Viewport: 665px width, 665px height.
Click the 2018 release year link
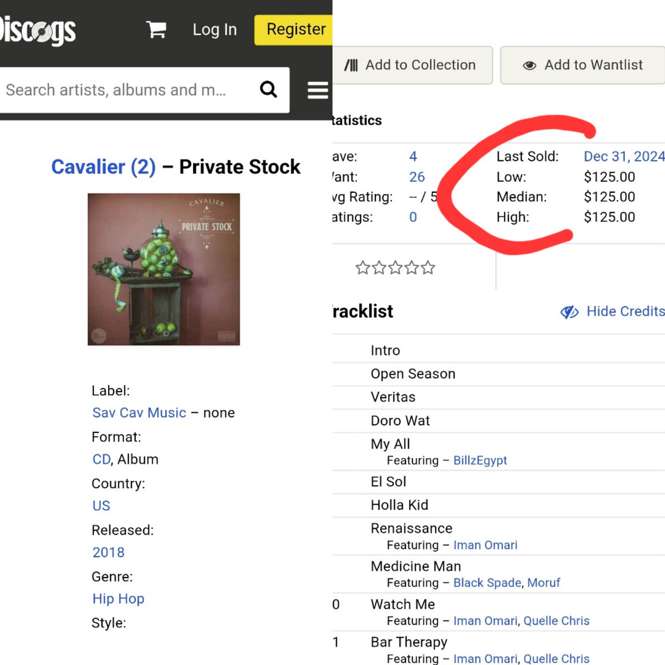[x=109, y=553]
